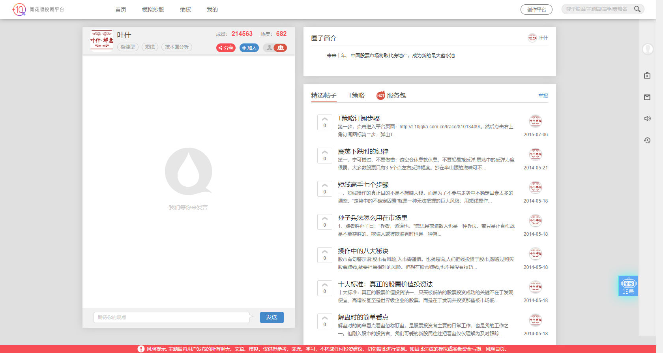Click the 举报 report link
663x353 pixels.
point(543,96)
